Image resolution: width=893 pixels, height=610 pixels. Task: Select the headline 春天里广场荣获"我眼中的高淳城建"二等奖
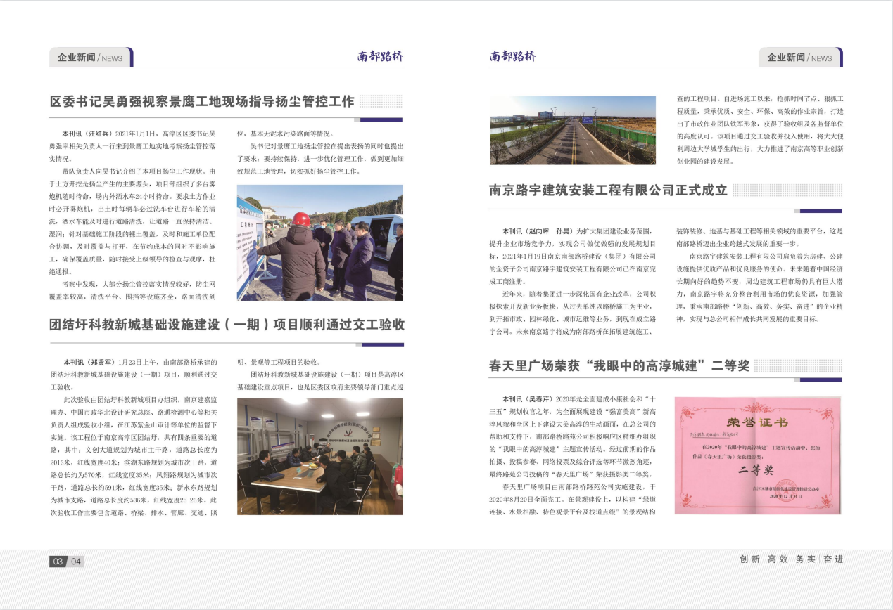pyautogui.click(x=619, y=365)
